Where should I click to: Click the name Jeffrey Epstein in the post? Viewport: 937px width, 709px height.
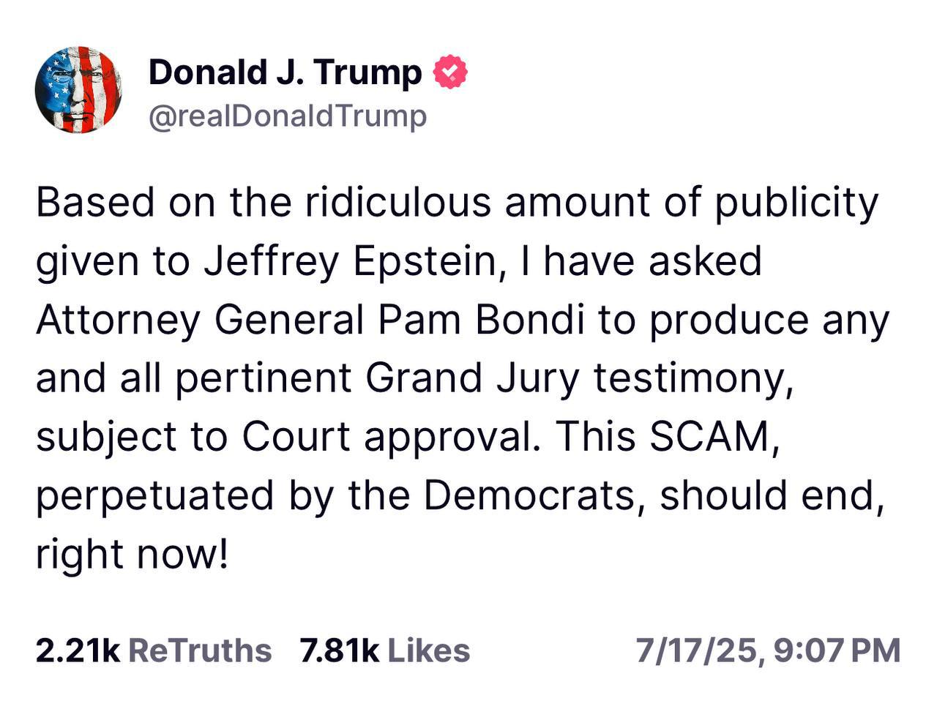click(x=344, y=261)
